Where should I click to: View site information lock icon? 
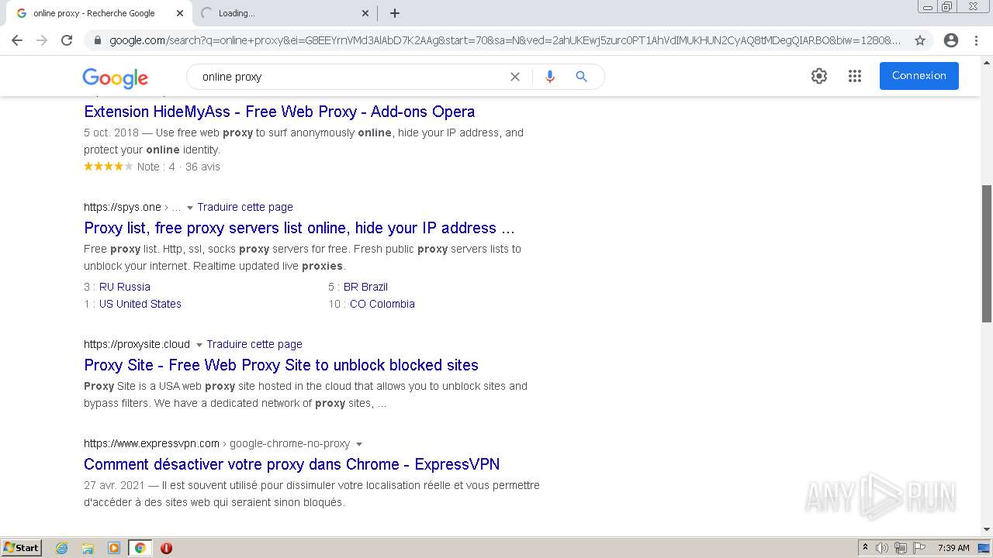point(97,40)
